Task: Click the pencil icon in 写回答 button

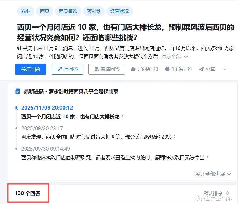Action: [60, 69]
